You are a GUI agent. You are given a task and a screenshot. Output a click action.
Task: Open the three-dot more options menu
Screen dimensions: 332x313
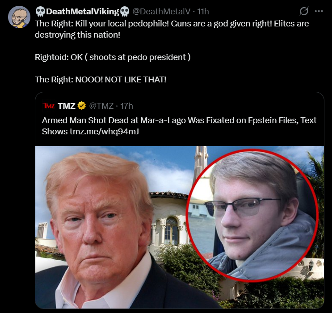pos(319,11)
